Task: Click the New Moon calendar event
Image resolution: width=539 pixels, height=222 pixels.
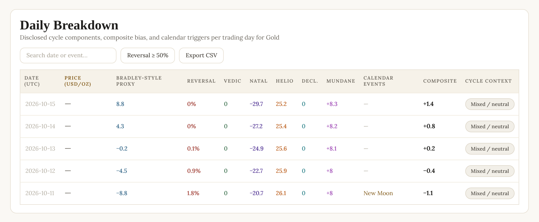Action: (378, 193)
